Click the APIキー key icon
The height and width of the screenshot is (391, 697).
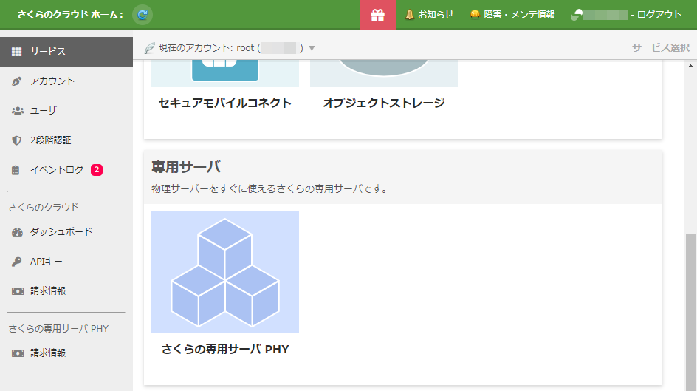(16, 262)
